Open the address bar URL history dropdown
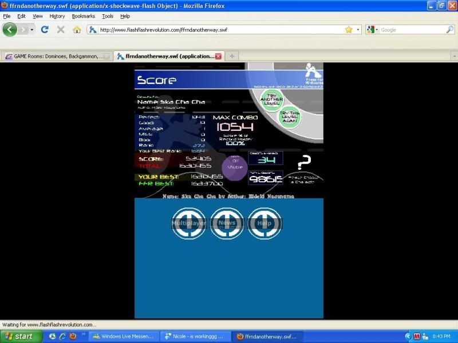This screenshot has height=343, width=458. tap(358, 30)
